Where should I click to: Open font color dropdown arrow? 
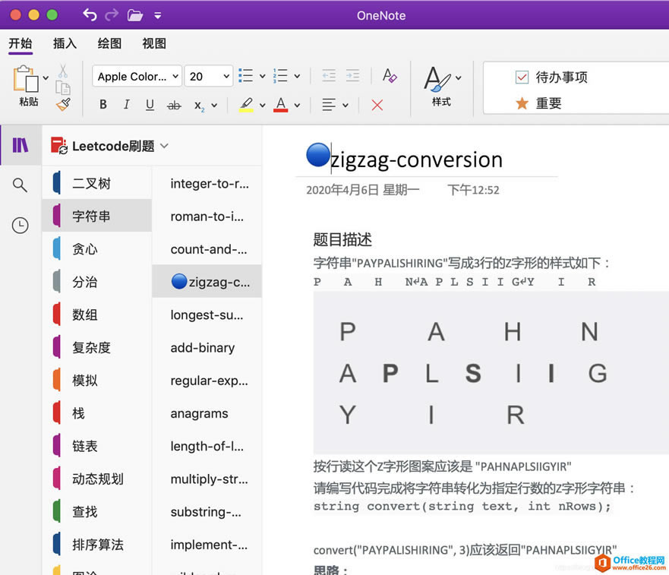pos(297,105)
